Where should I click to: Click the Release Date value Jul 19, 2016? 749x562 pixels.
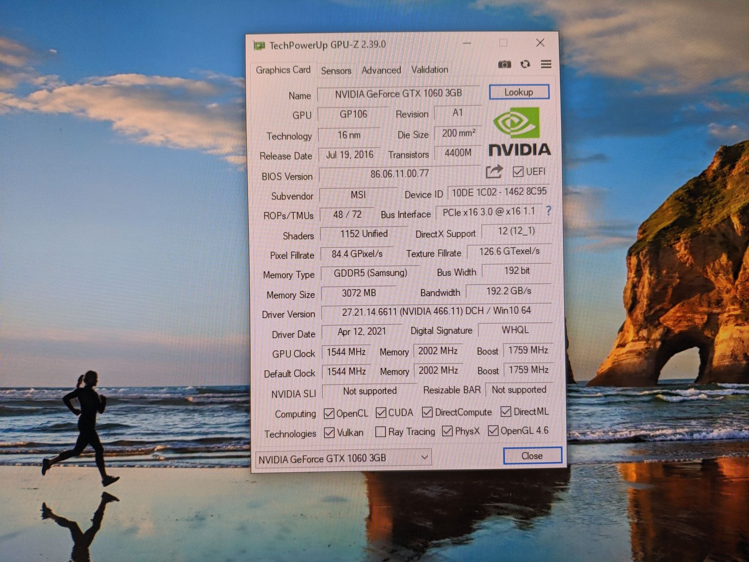pos(350,155)
